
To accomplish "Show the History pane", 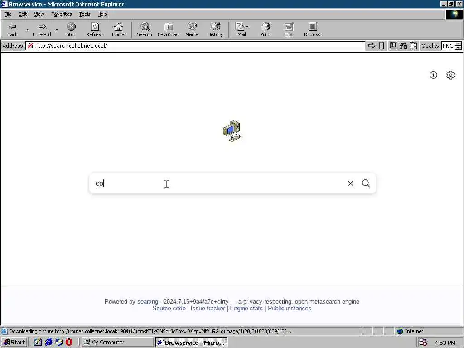I will pos(215,29).
